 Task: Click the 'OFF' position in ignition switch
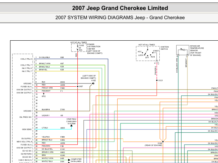147,58
